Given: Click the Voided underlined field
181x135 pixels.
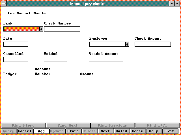Looking at the screenshot, I should (x=55, y=59).
